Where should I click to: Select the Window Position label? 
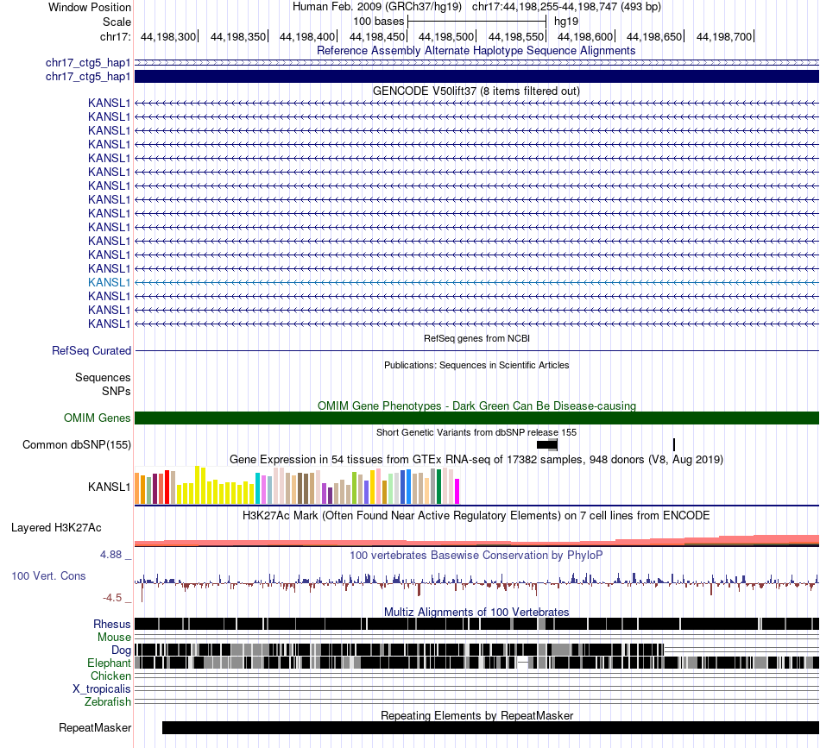click(x=90, y=7)
